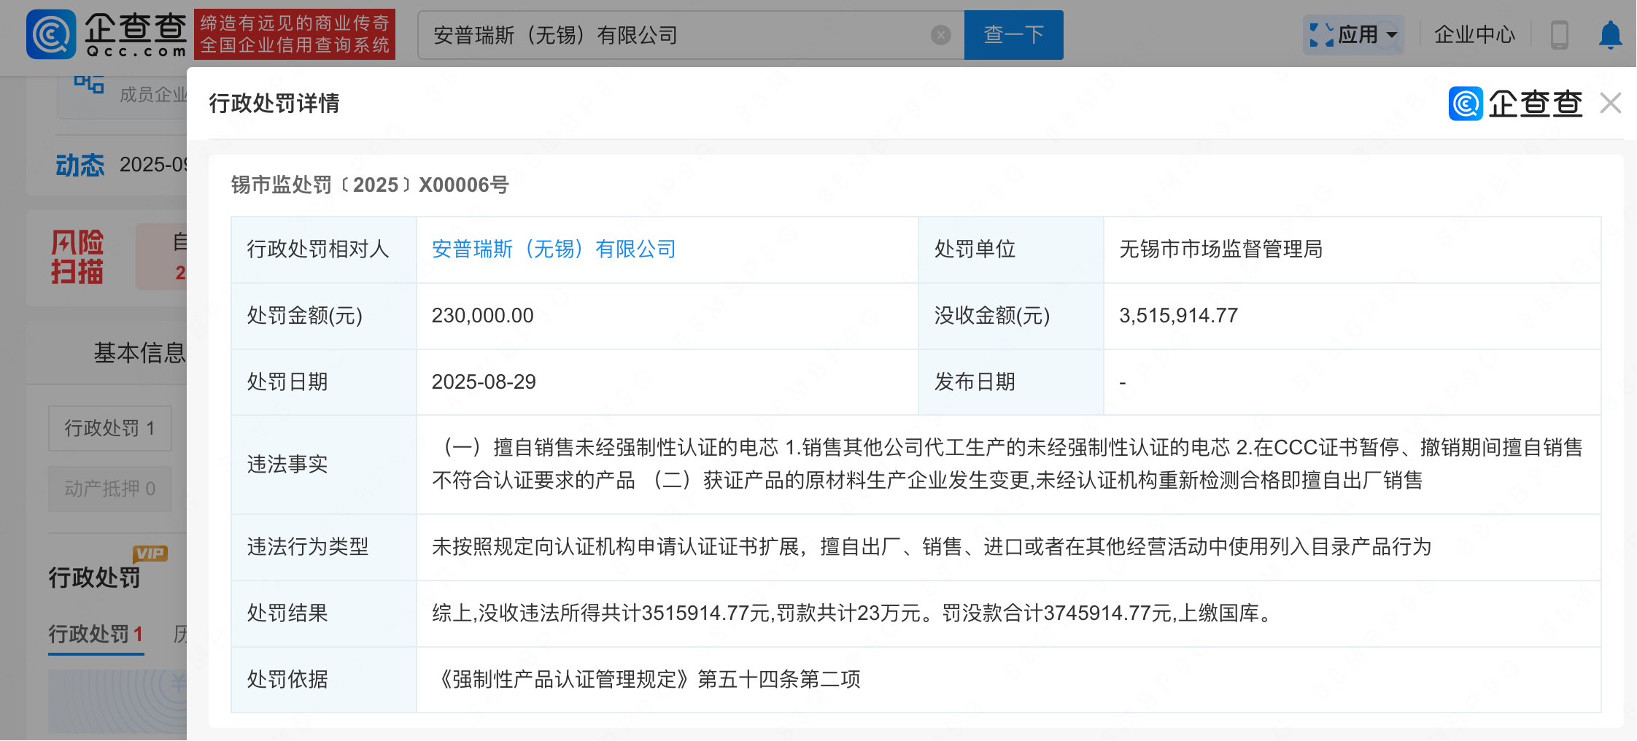
Task: Close the 行政处罚详情 dialog
Action: tap(1611, 104)
